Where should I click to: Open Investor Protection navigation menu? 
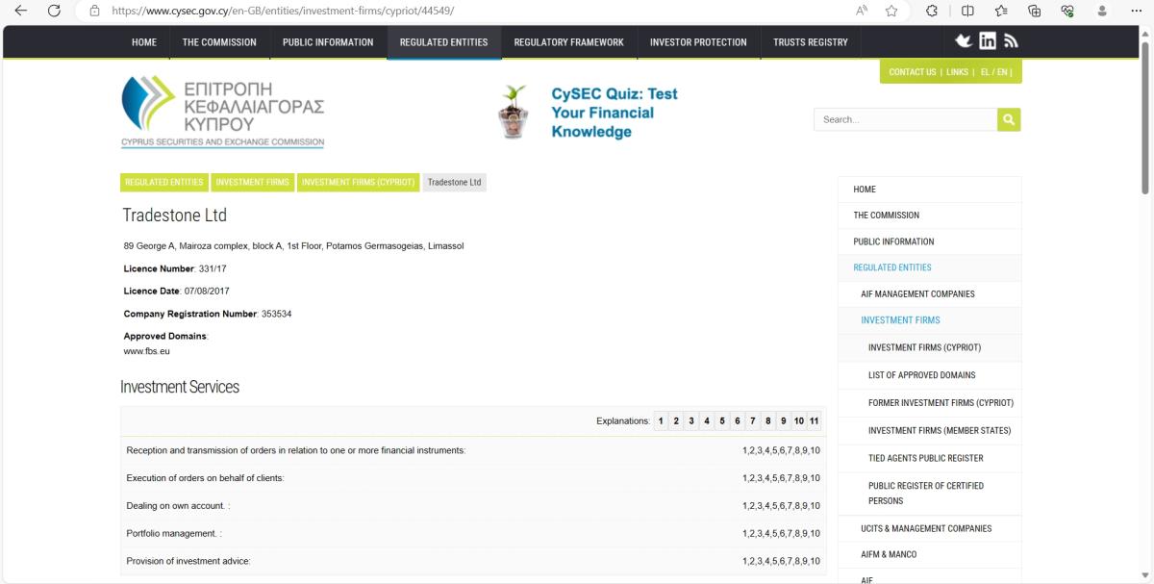(x=698, y=42)
